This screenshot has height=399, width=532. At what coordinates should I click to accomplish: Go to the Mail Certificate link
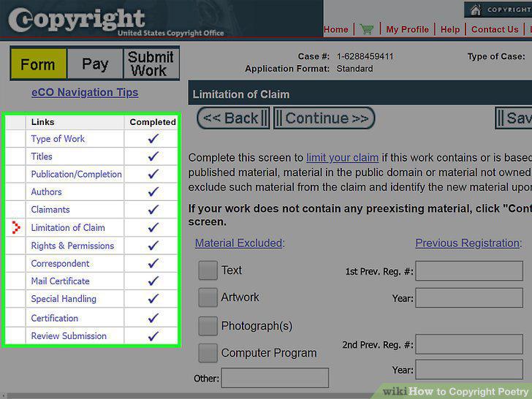click(60, 281)
